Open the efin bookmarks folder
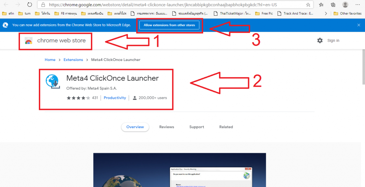This screenshot has width=365, height=187. (x=8, y=14)
